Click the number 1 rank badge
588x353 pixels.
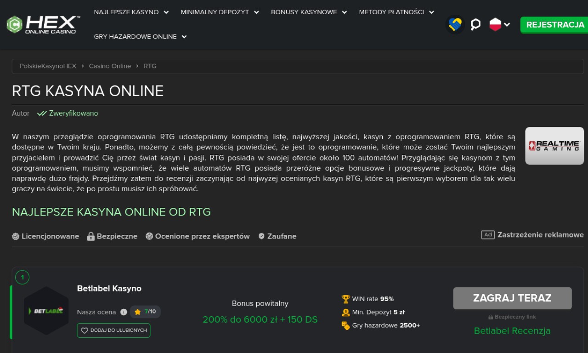[22, 277]
